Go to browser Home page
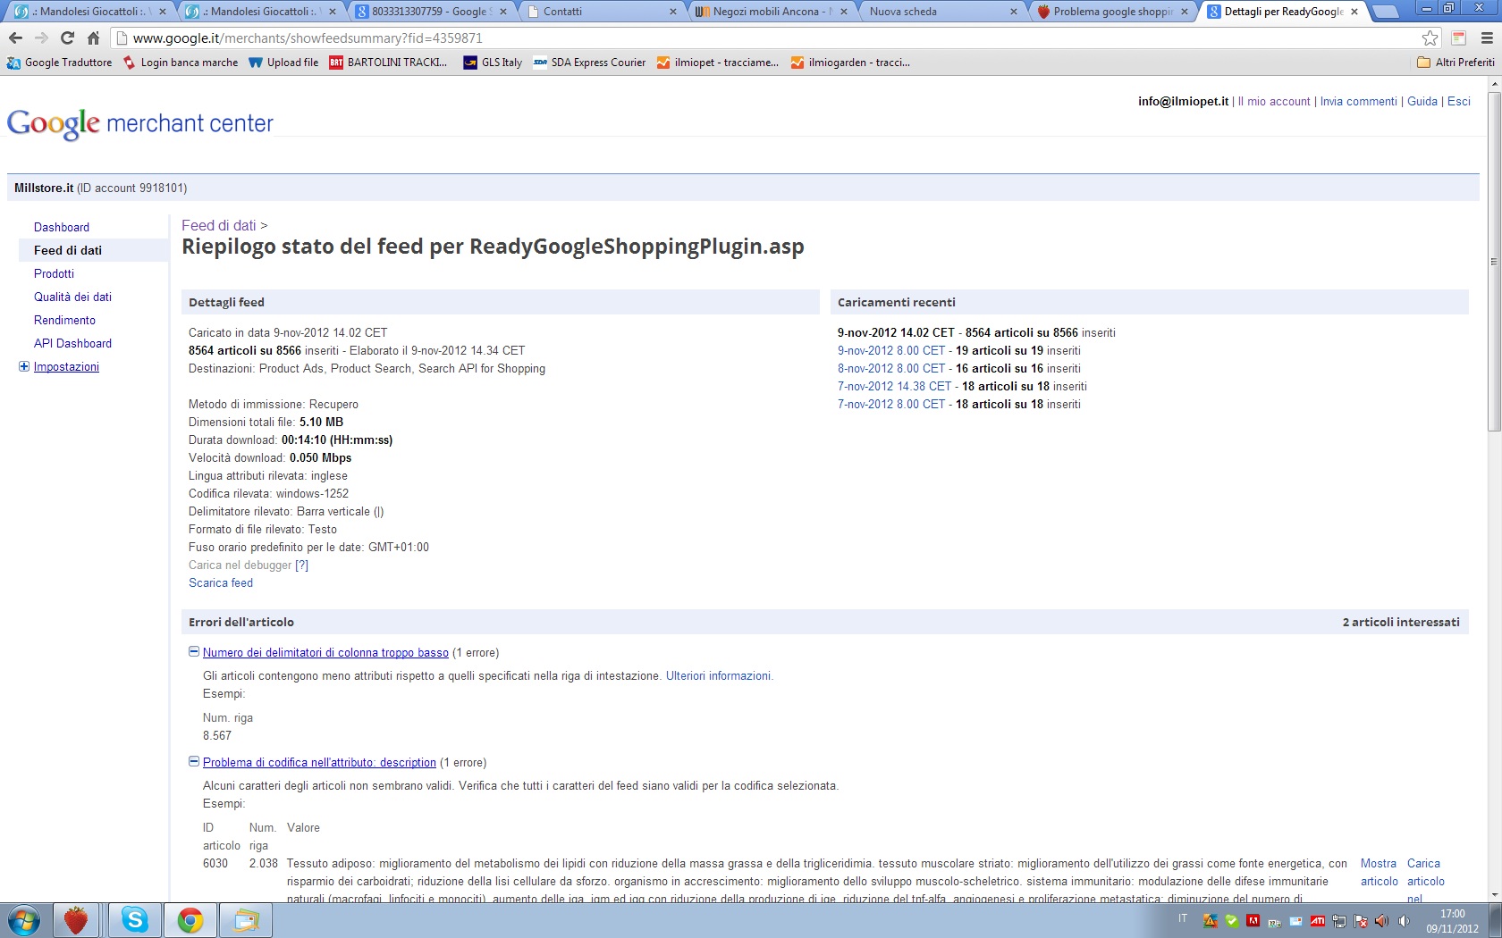The width and height of the screenshot is (1502, 938). 93,38
